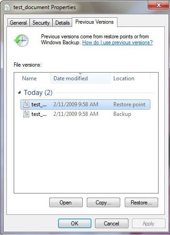Click the Restore... button
This screenshot has height=235, width=170.
point(141,203)
